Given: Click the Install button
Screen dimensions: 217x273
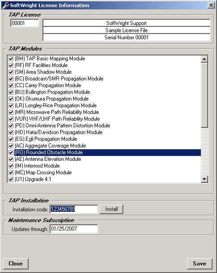Looking at the screenshot, I should [x=111, y=209].
